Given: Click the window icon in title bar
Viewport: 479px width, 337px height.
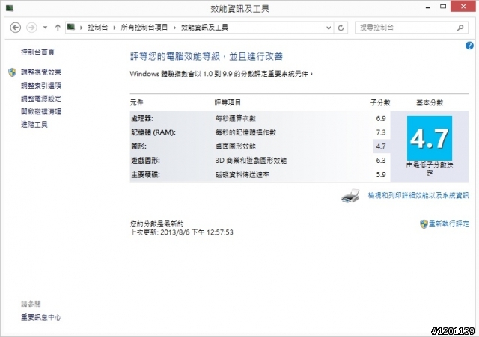Looking at the screenshot, I should [x=10, y=8].
